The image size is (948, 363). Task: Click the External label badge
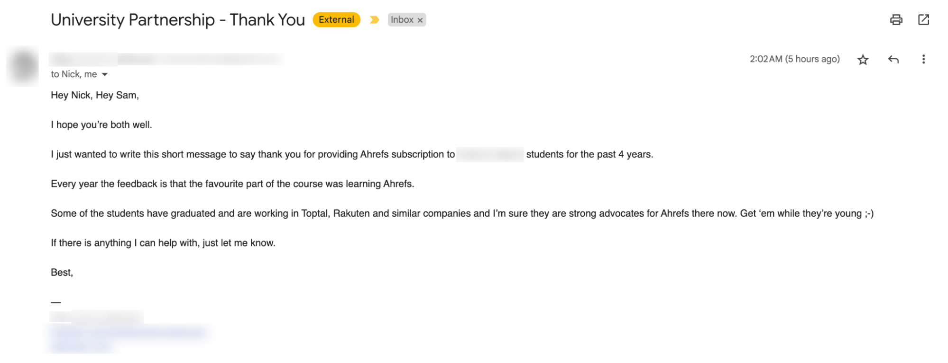[x=336, y=19]
